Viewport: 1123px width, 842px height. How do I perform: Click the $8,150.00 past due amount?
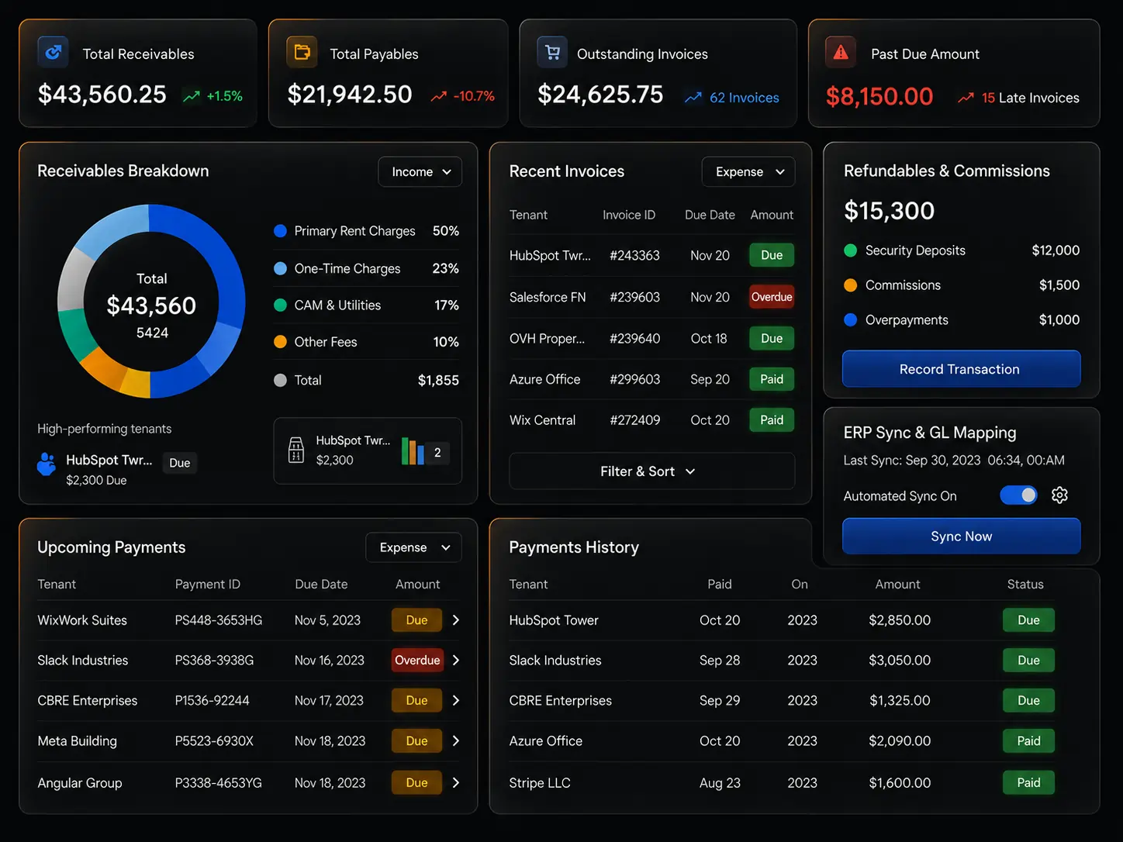(879, 96)
